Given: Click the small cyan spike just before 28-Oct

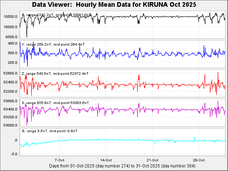Looking at the screenshot, I should point(195,137).
